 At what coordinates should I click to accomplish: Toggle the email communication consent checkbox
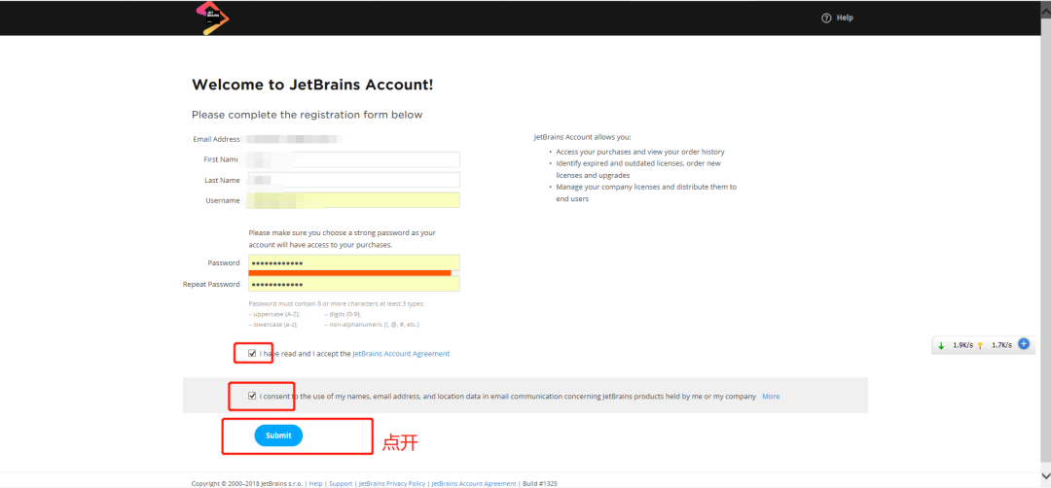click(252, 396)
